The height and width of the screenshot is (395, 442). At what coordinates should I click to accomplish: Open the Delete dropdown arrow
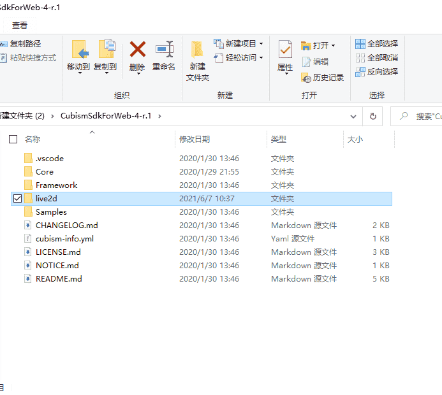click(x=138, y=74)
